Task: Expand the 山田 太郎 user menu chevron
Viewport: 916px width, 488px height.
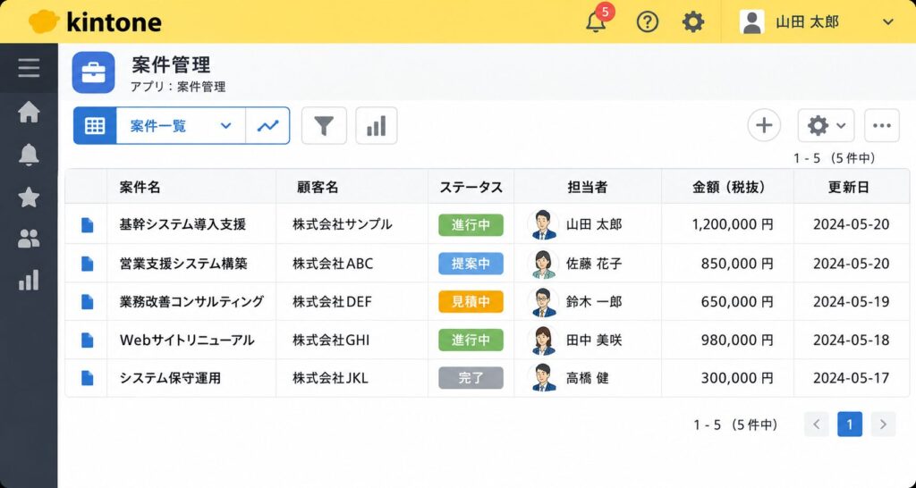Action: click(888, 22)
